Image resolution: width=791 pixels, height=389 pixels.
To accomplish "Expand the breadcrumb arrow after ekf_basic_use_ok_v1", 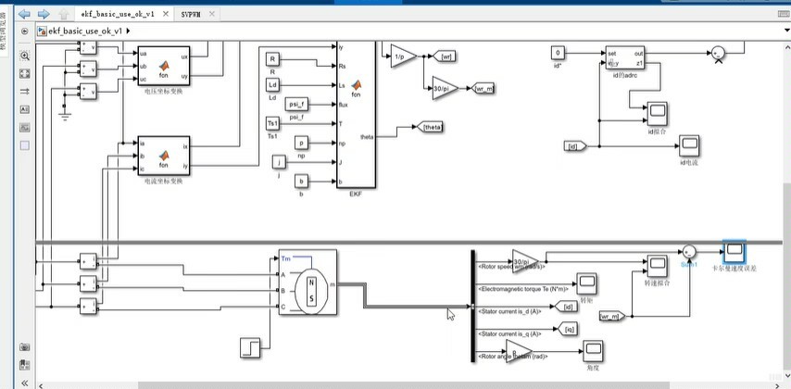I will pos(128,31).
